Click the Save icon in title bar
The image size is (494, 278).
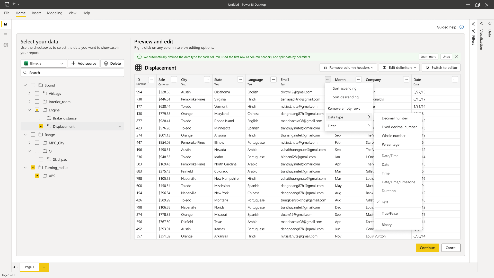[x=7, y=4]
